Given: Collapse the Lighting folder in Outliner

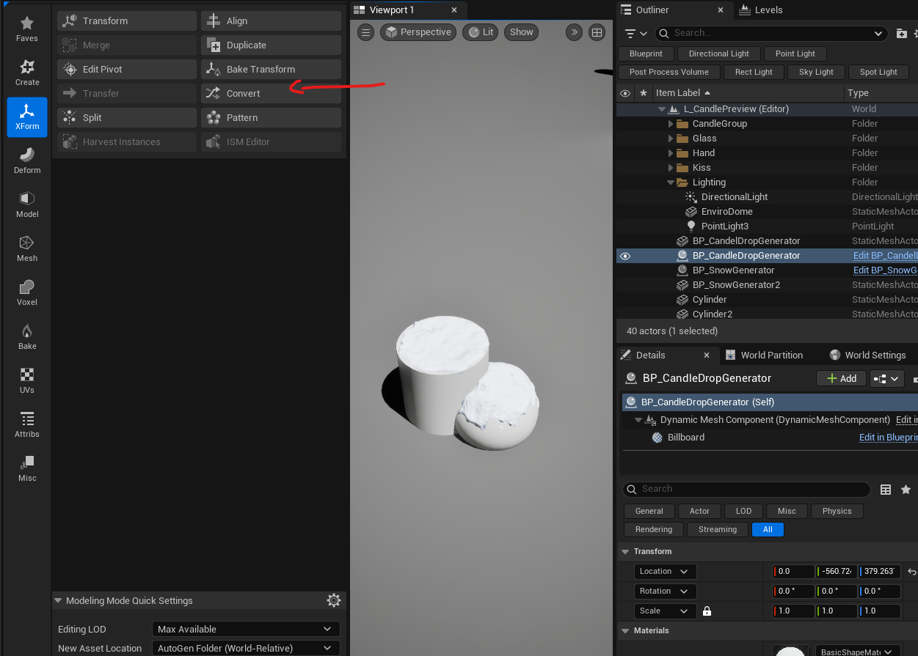Looking at the screenshot, I should pyautogui.click(x=670, y=182).
